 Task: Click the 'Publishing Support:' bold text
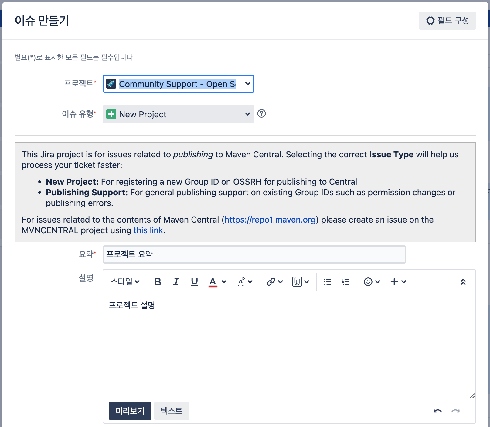click(87, 192)
